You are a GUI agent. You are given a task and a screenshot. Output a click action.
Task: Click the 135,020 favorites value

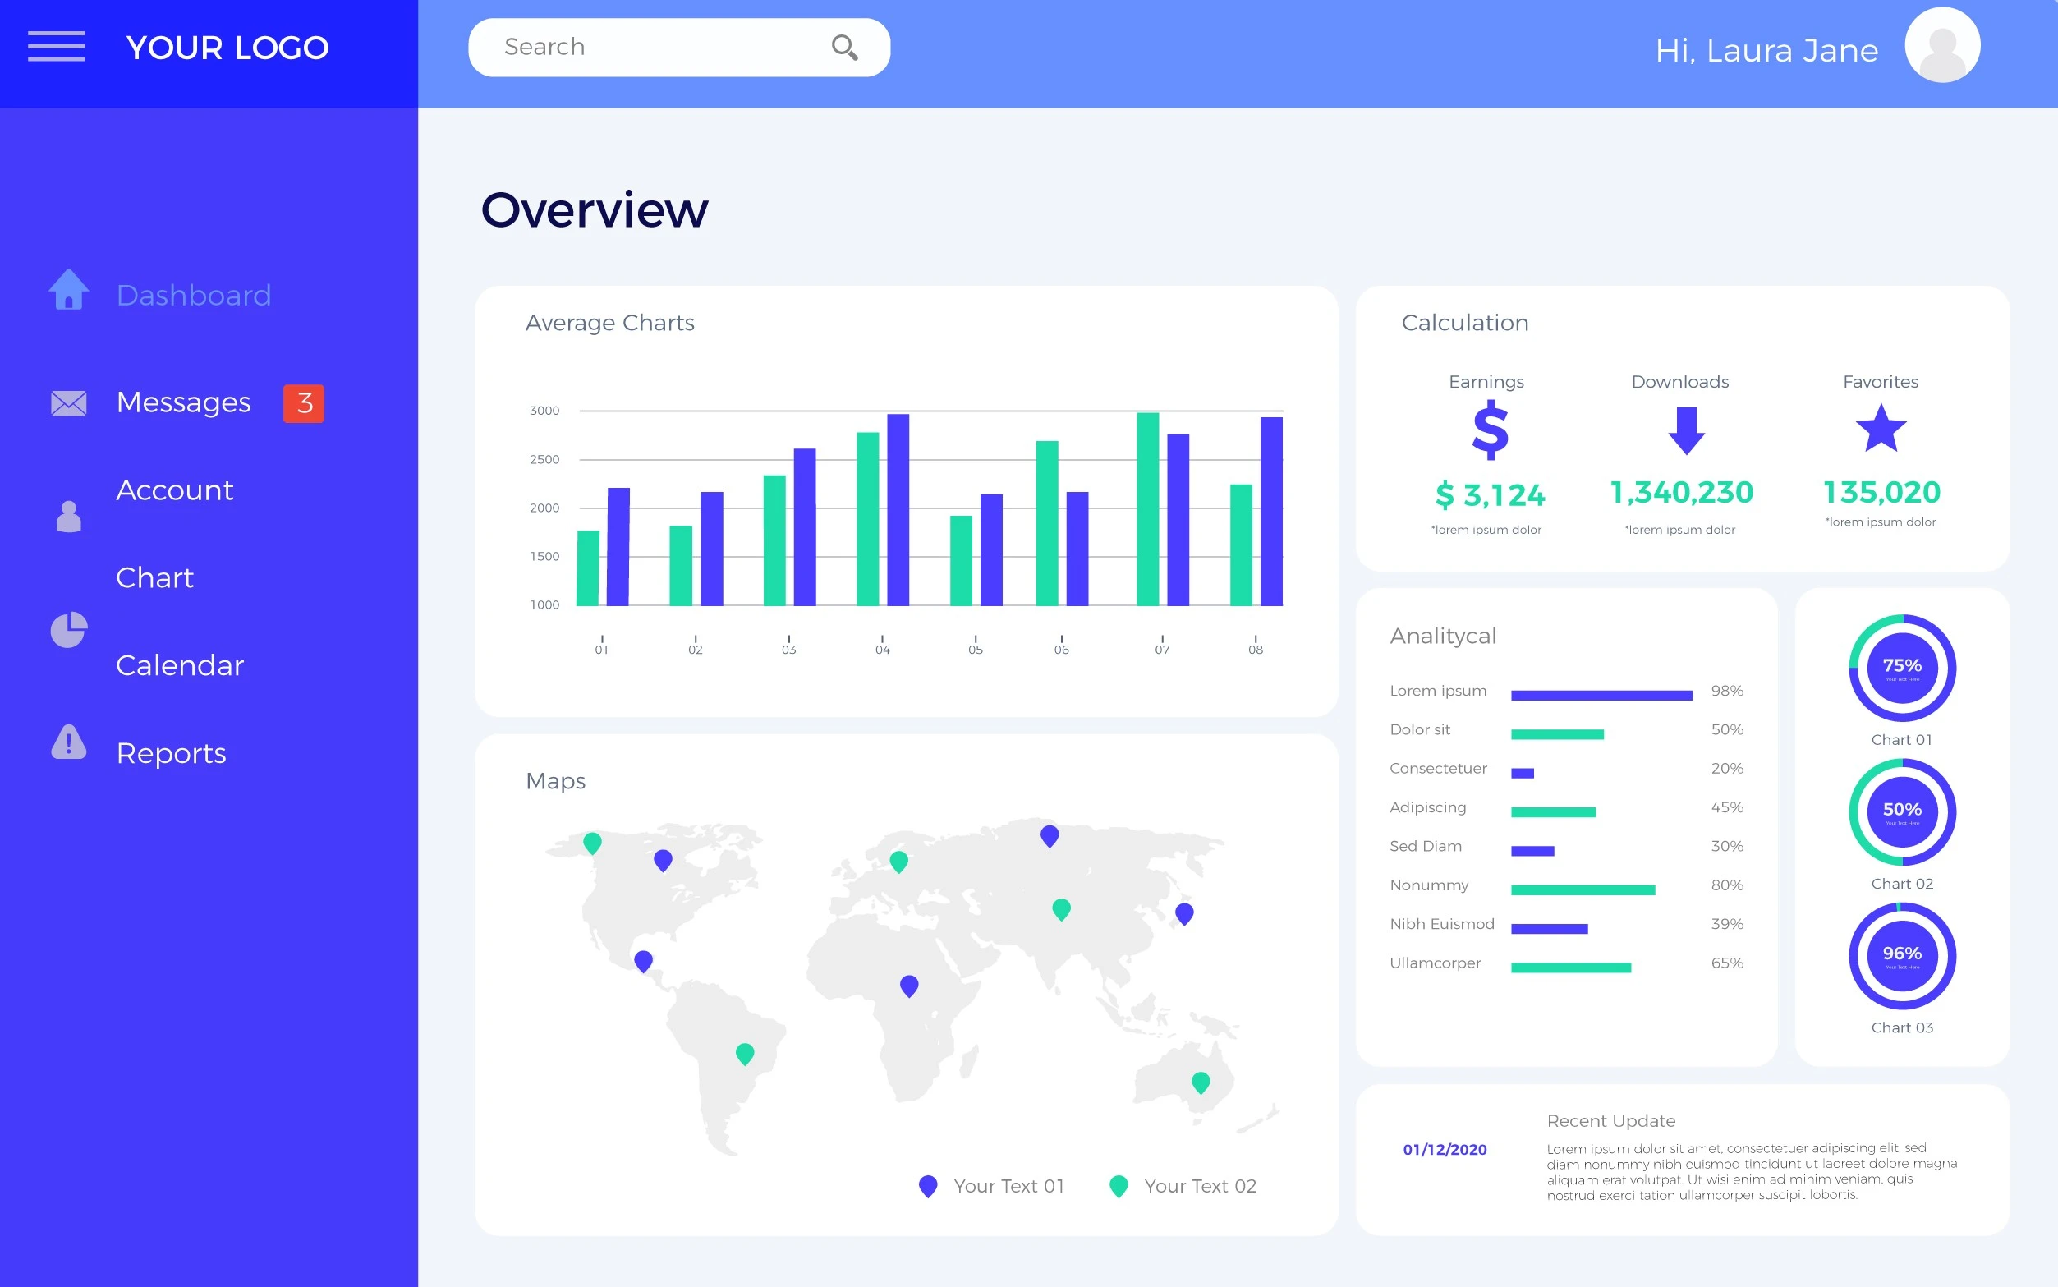(1881, 492)
